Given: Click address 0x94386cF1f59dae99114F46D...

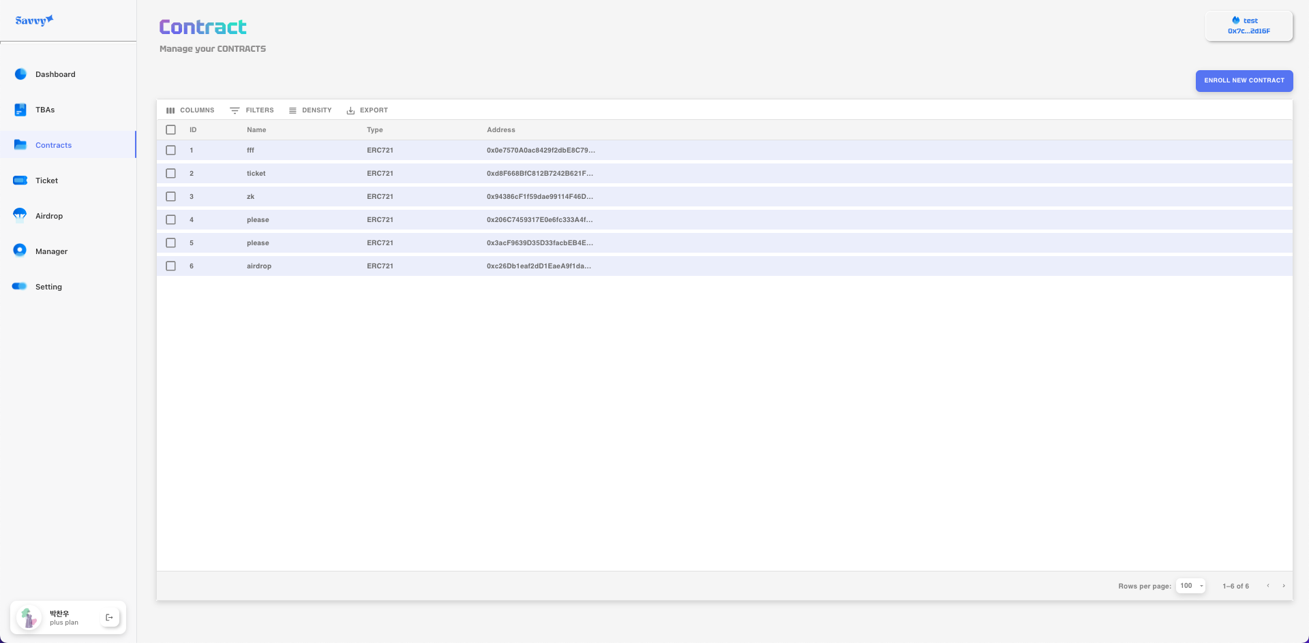Looking at the screenshot, I should [x=540, y=196].
